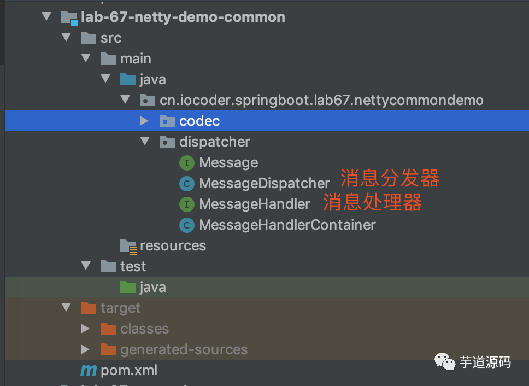Select the pom.xml file

click(129, 370)
